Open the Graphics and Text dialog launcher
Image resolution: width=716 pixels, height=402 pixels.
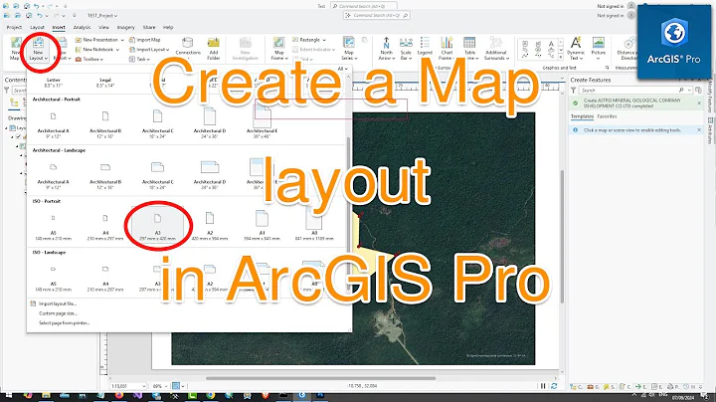pos(607,67)
